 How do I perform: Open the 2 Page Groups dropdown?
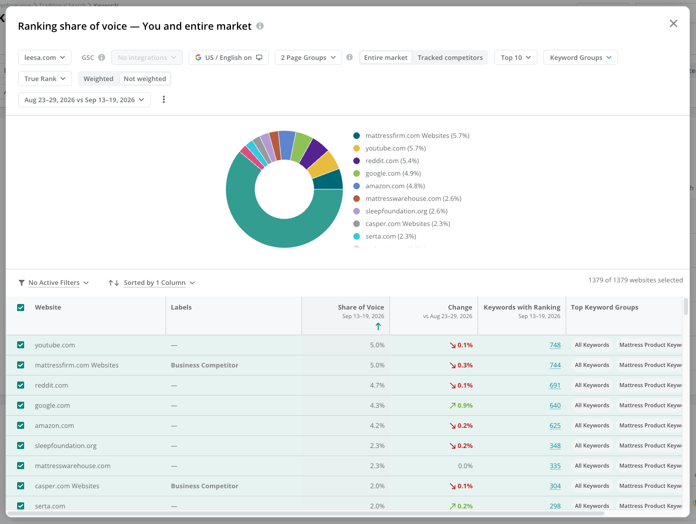pyautogui.click(x=308, y=57)
